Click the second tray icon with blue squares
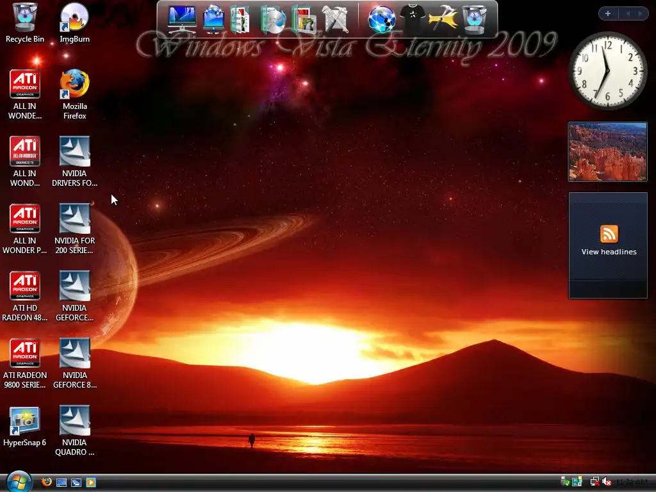The width and height of the screenshot is (656, 492). [577, 482]
